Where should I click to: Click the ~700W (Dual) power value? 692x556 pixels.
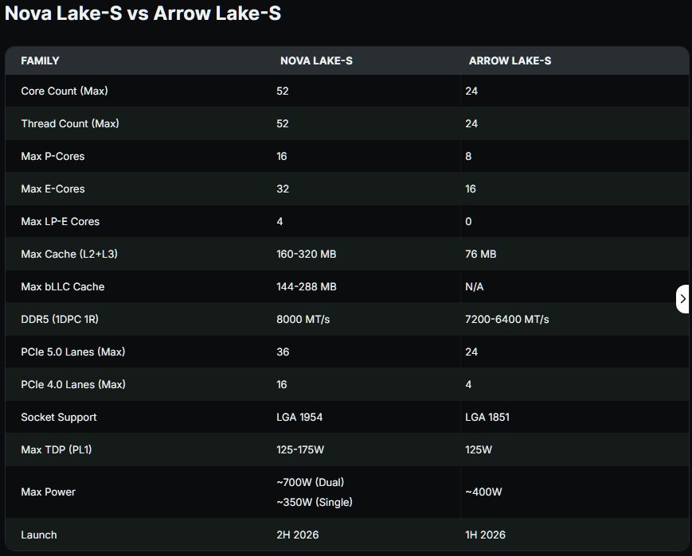tap(311, 482)
